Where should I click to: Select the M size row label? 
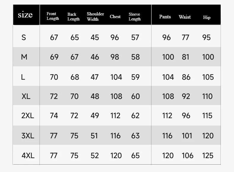(x=24, y=57)
